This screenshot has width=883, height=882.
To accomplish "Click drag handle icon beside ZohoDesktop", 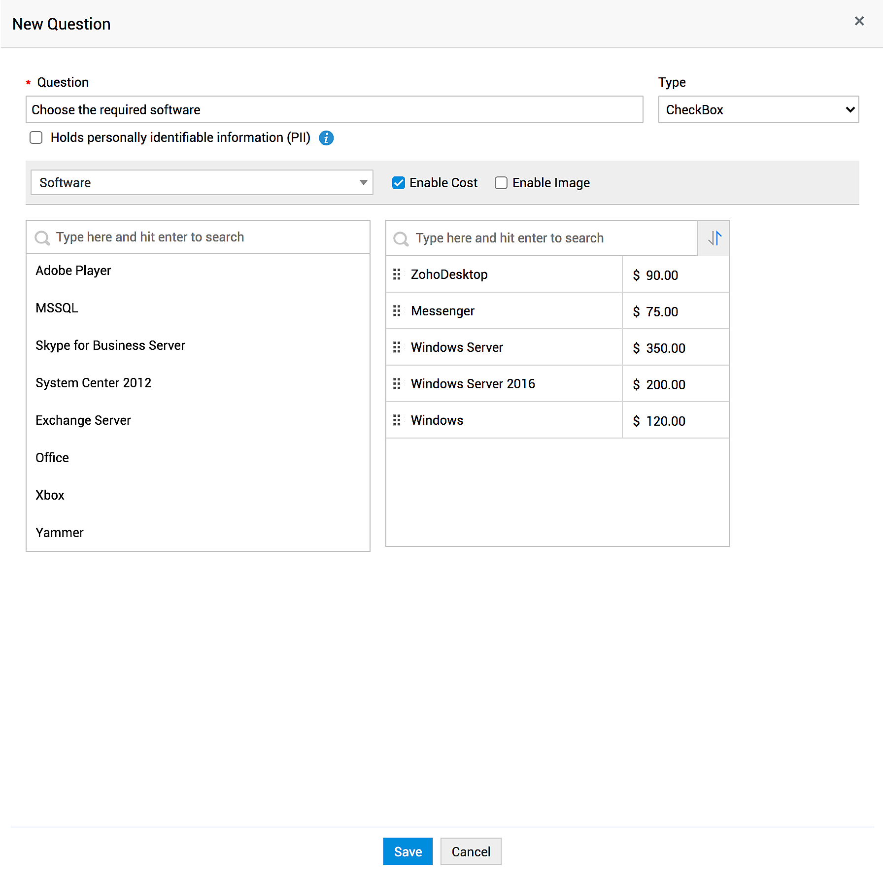I will coord(397,274).
